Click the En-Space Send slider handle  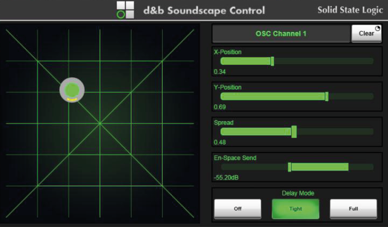coord(289,167)
